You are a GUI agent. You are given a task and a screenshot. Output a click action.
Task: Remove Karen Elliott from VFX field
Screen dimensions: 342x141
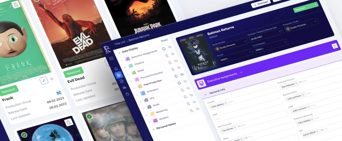(x=317, y=131)
